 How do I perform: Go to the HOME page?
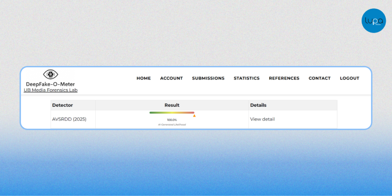click(x=144, y=78)
